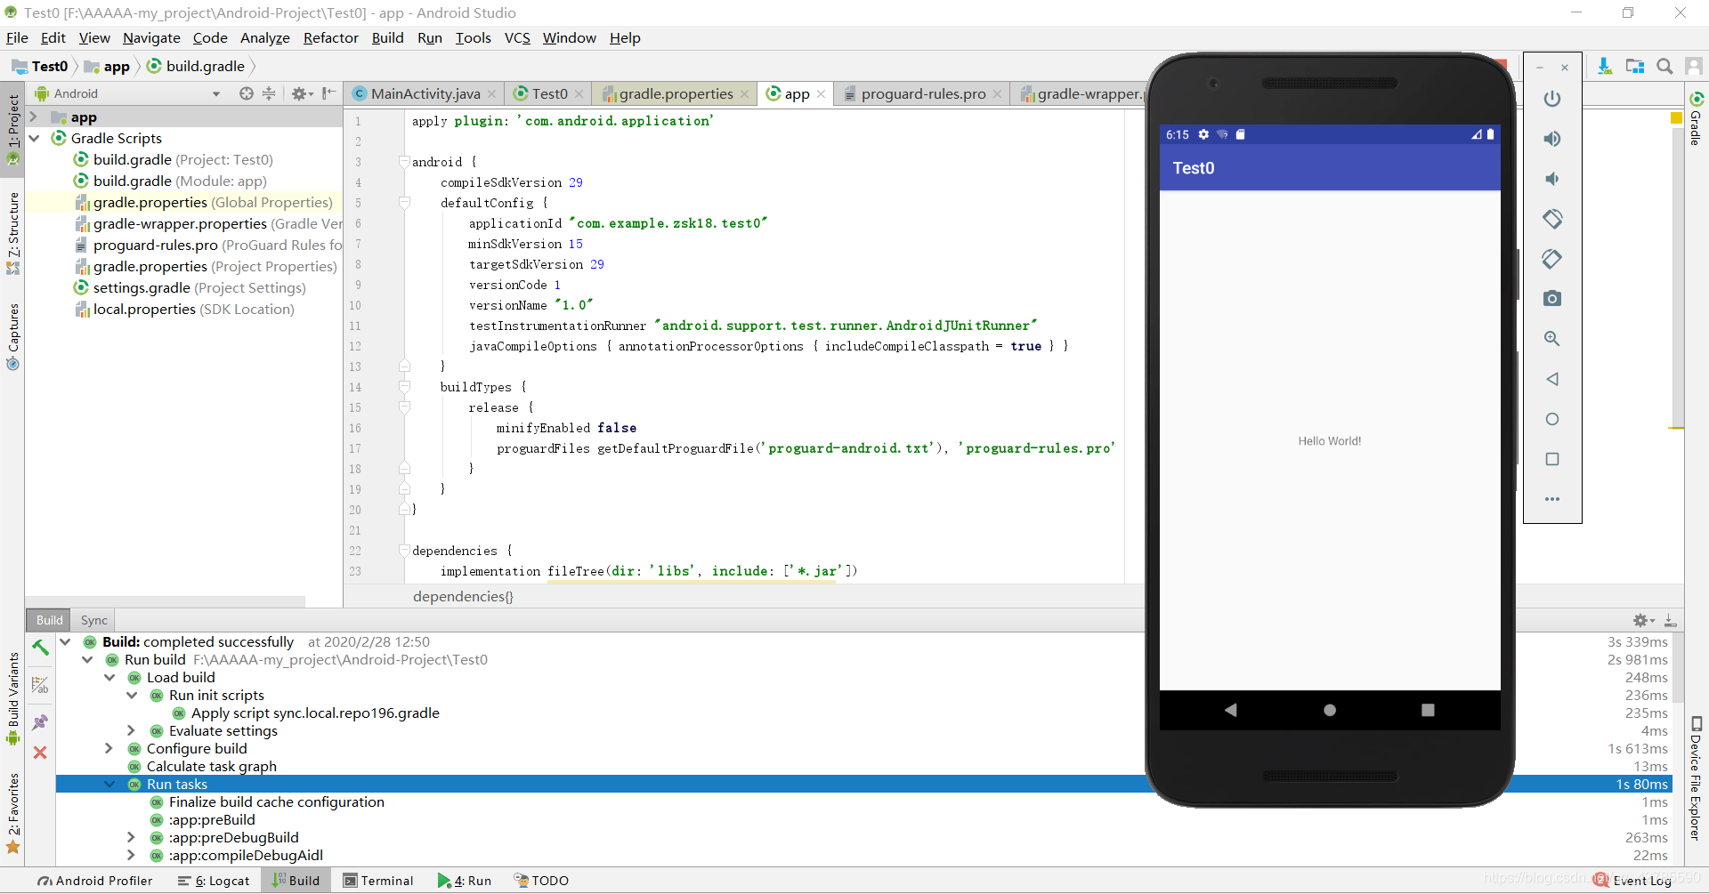Viewport: 1709px width, 894px height.
Task: Select settings.gradle in project tree
Action: click(190, 287)
